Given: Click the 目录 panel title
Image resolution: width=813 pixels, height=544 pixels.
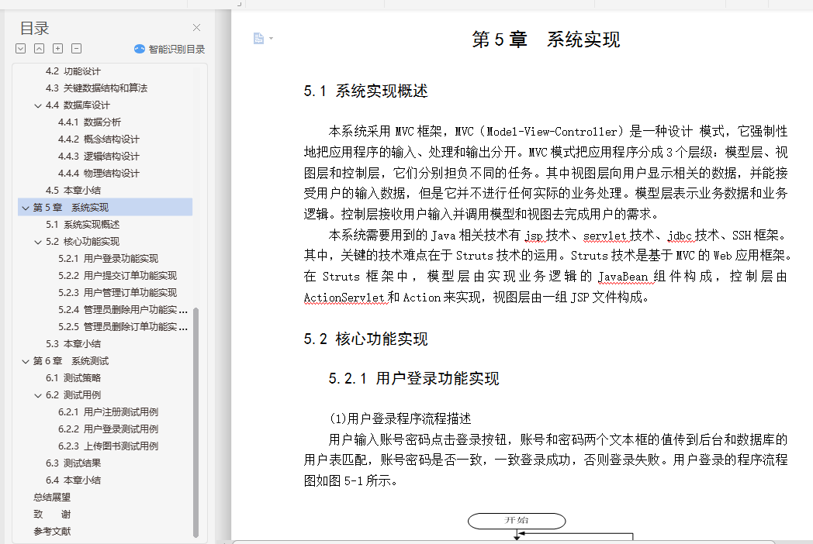Looking at the screenshot, I should tap(34, 28).
